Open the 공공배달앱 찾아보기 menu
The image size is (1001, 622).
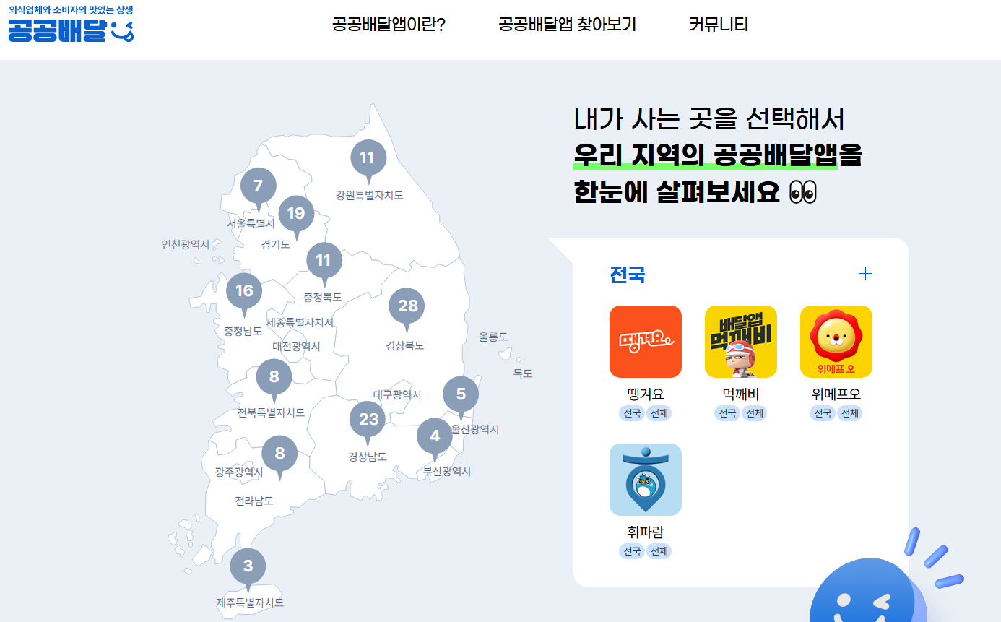tap(567, 25)
